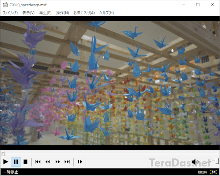
Task: Click the seek bar position handle
Action: [x=3, y=154]
